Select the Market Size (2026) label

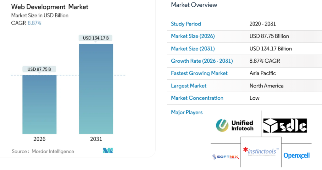click(x=193, y=36)
